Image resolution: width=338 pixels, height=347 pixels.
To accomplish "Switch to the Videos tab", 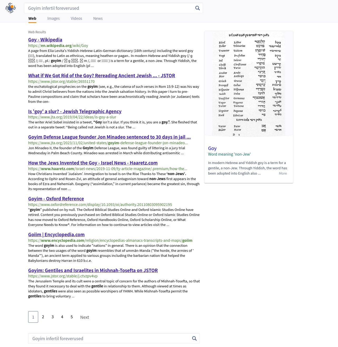I will 76,18.
